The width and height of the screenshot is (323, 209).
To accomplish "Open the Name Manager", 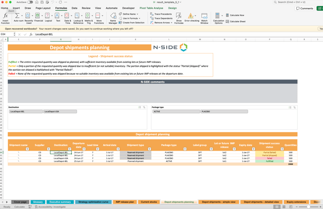I will (x=113, y=18).
